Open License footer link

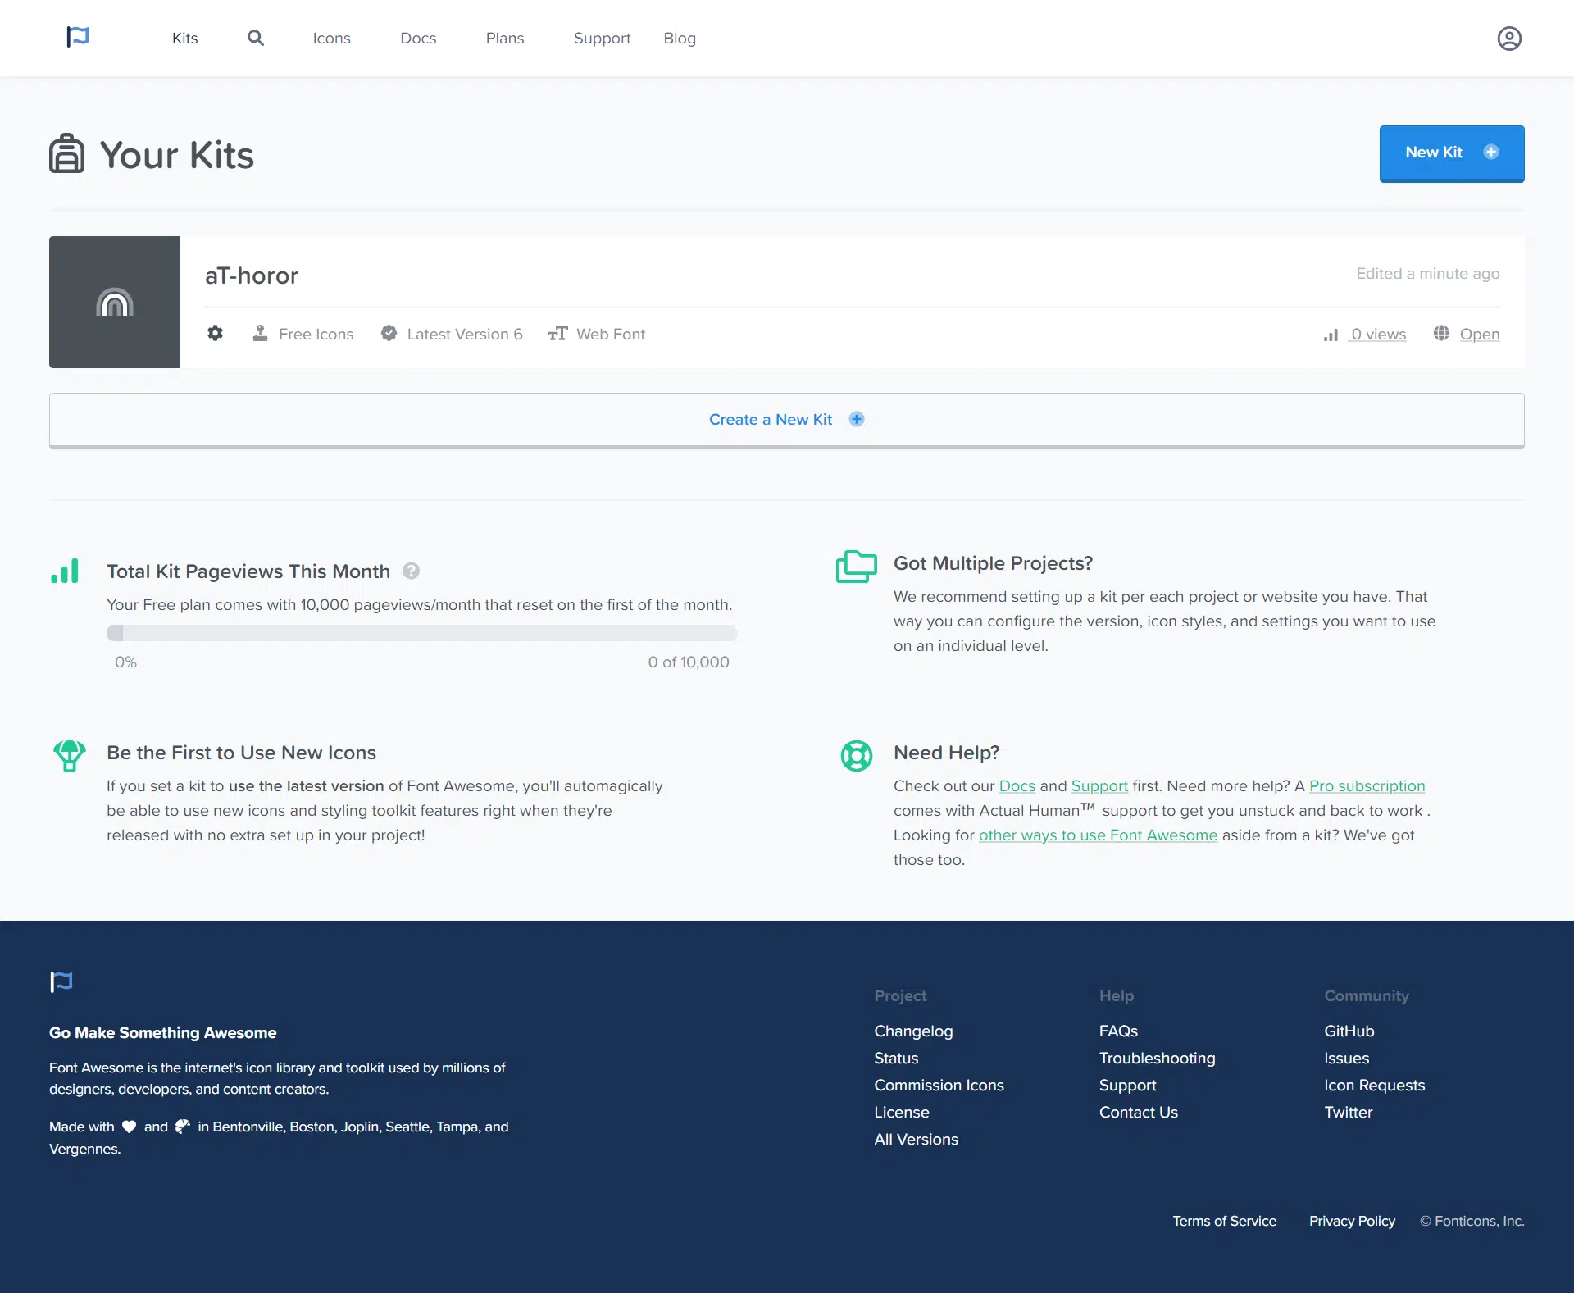902,1113
